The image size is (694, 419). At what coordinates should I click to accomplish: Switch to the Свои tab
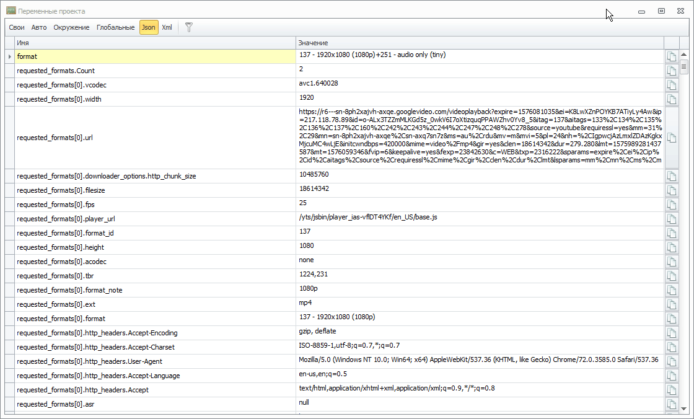click(17, 27)
